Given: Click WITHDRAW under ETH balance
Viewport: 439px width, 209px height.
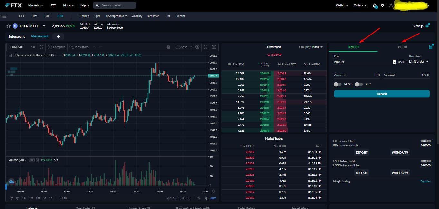Looking at the screenshot, I should coord(400,152).
